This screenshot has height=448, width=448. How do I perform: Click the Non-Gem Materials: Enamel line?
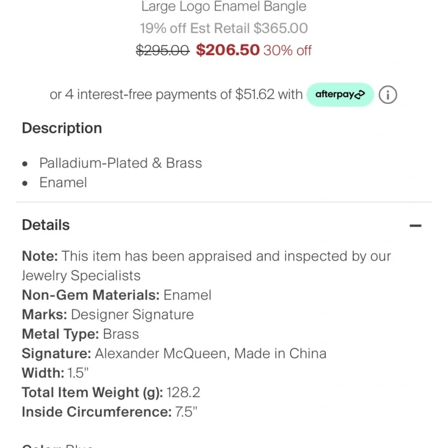pos(116,295)
